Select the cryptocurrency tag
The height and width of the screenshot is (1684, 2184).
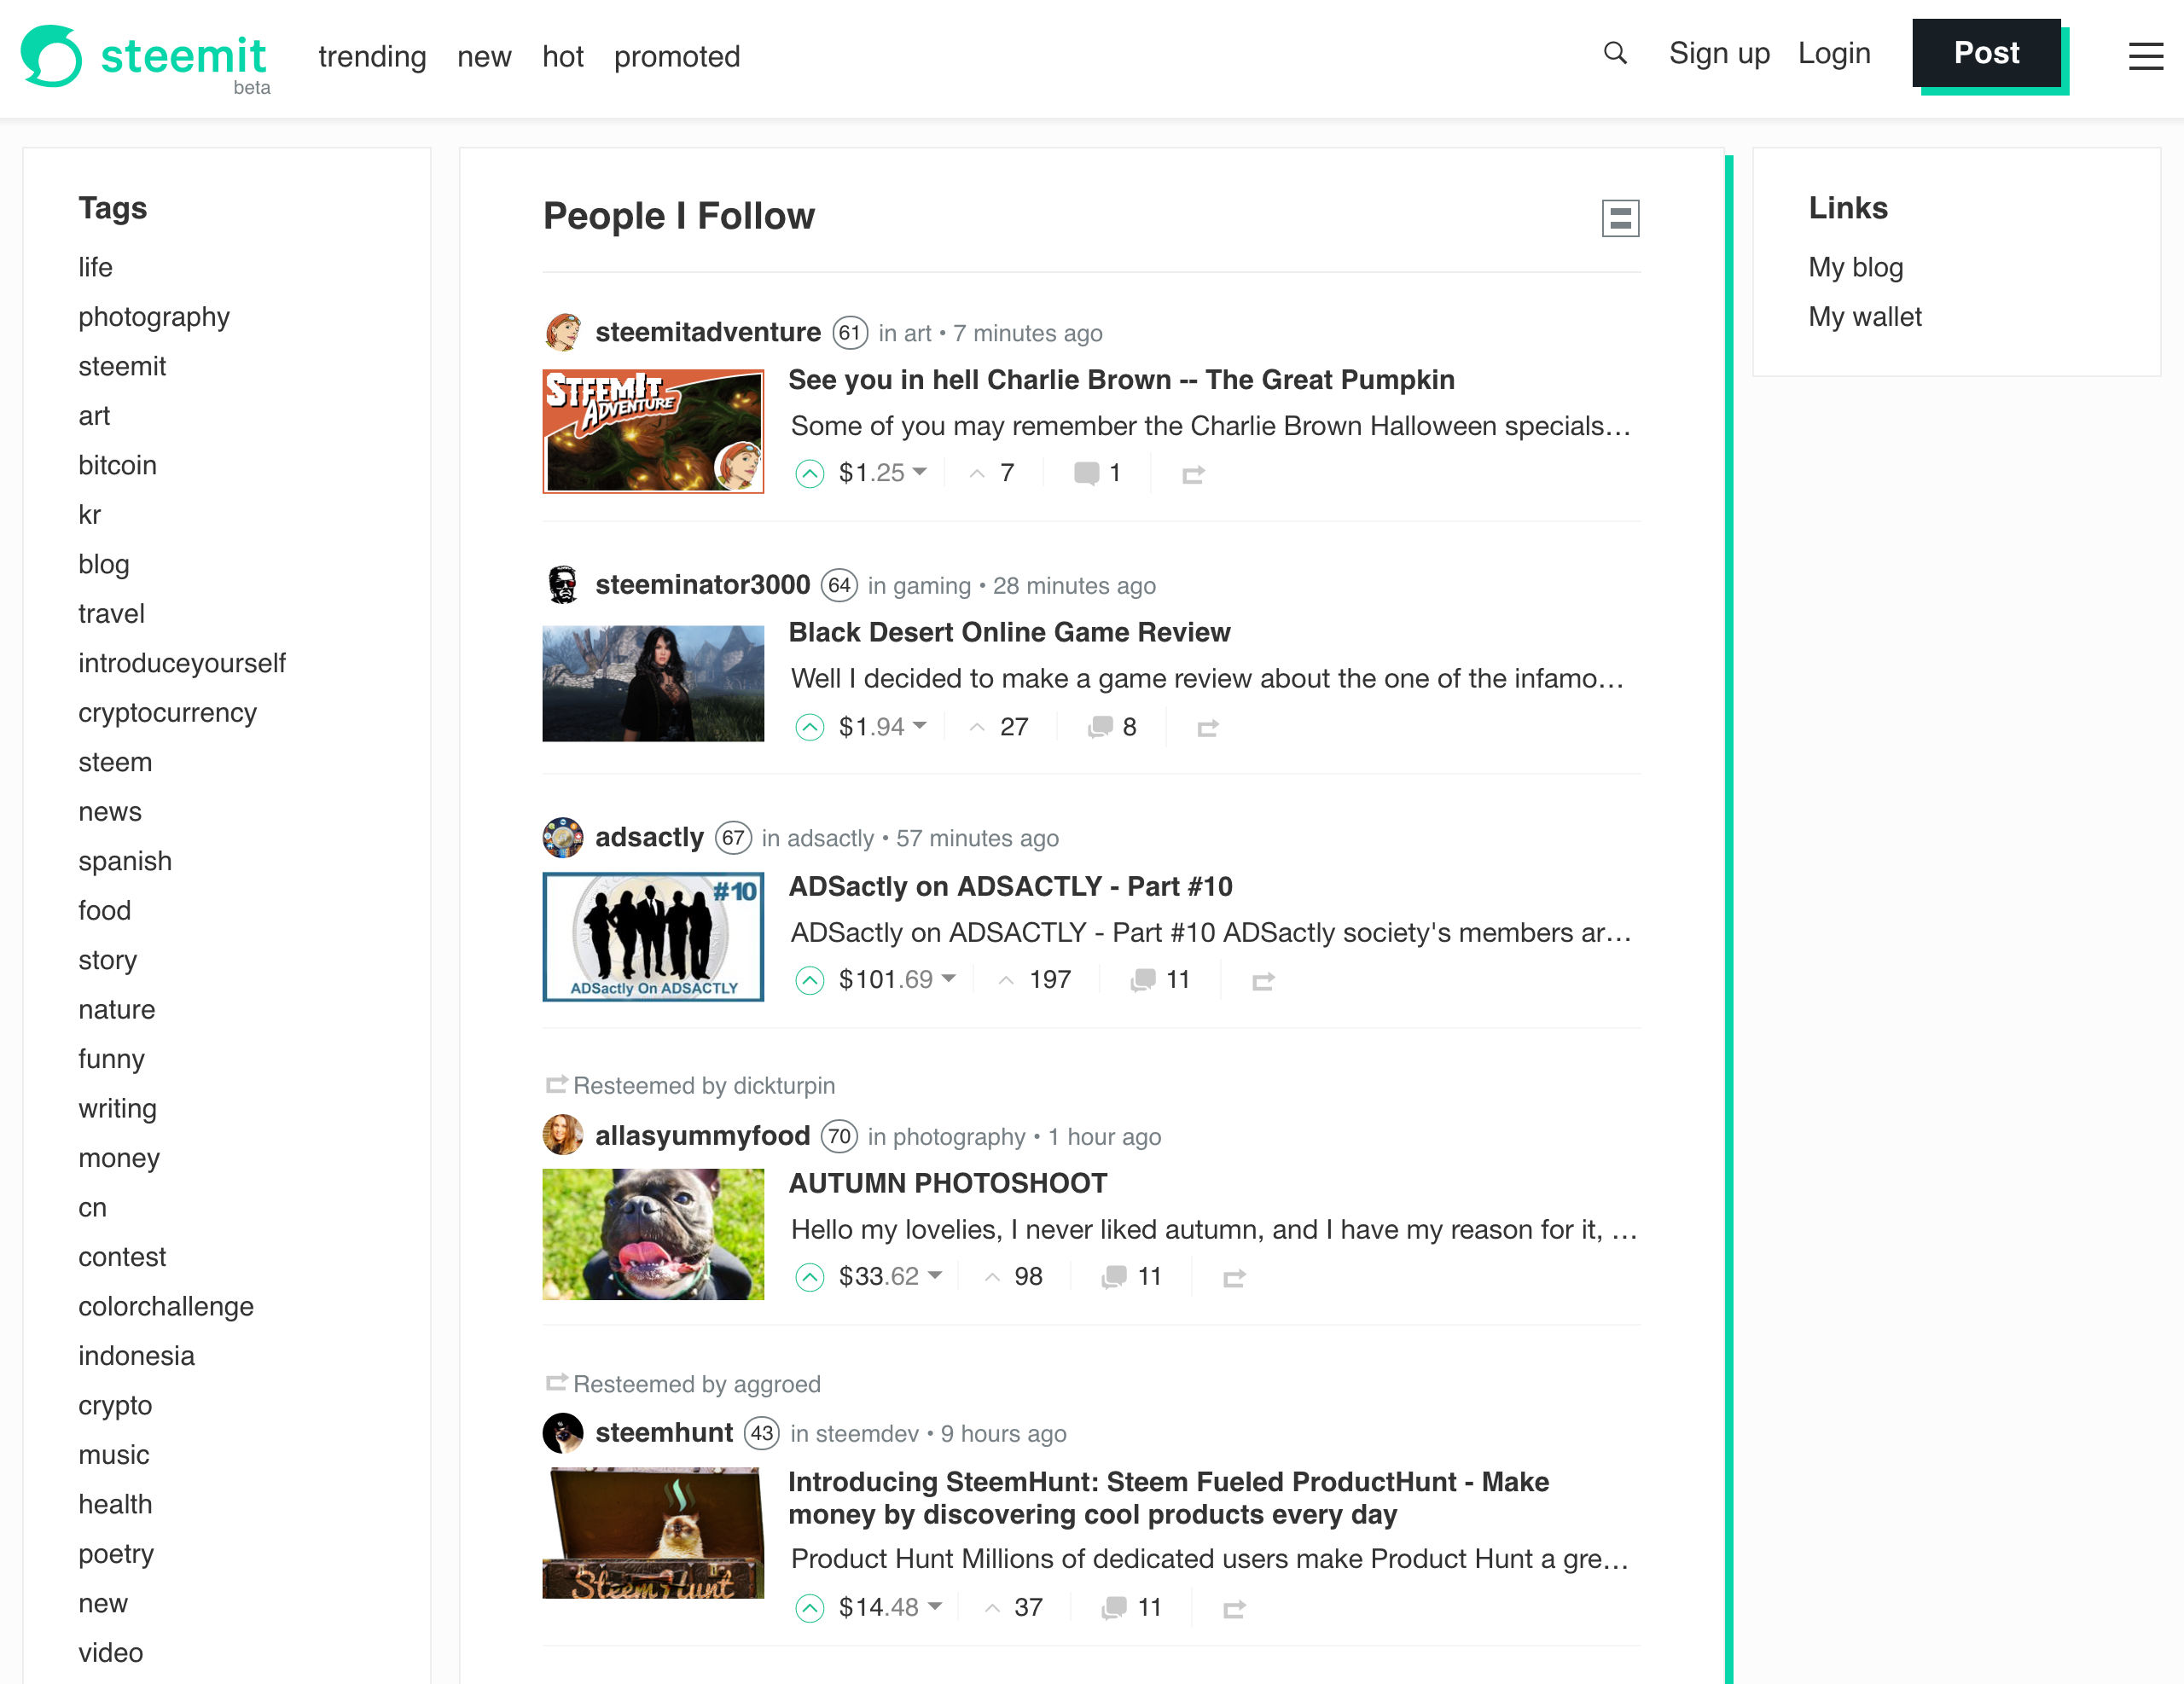pos(167,712)
